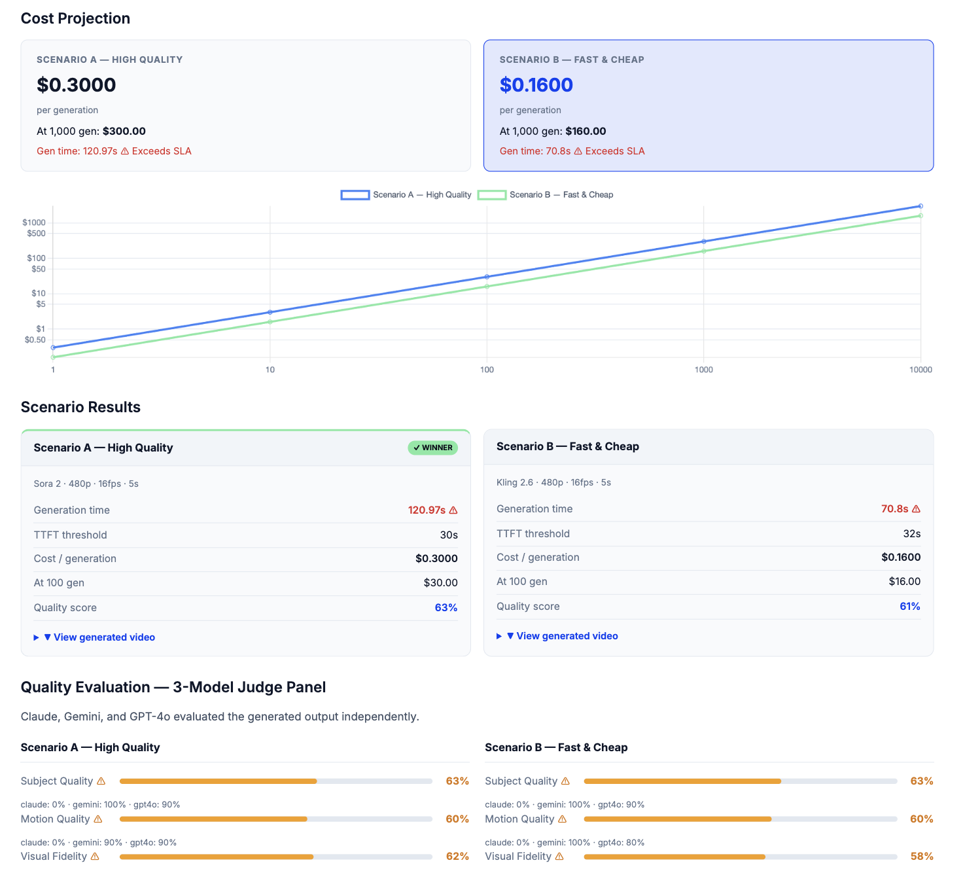Click Scenario A data point at 100 generations

(x=487, y=277)
